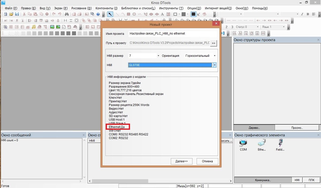Switch to the HMI element tab
Viewport: 321px width, 188px height.
297,180
